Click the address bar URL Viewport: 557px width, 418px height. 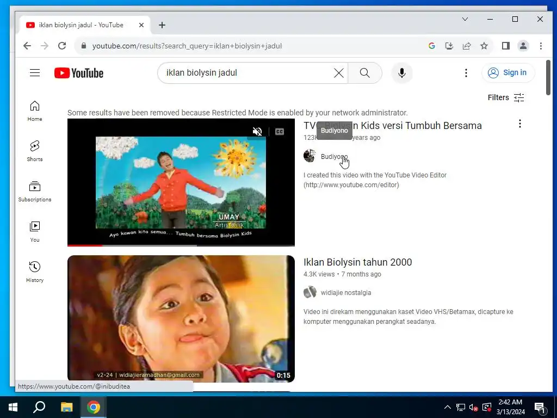[187, 46]
